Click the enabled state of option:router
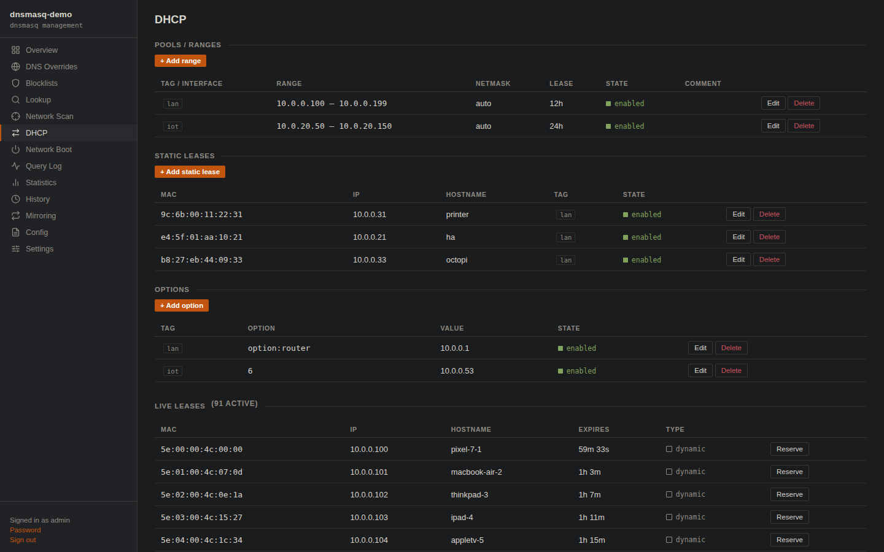This screenshot has height=552, width=884. pos(577,348)
